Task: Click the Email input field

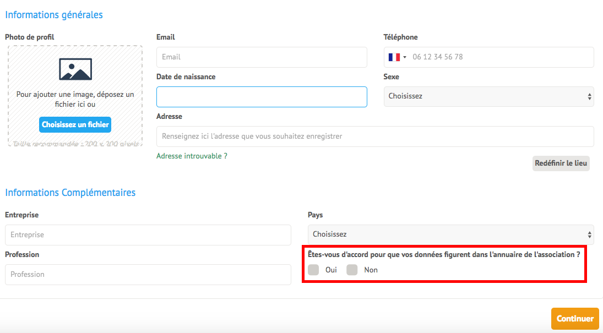Action: (x=262, y=57)
